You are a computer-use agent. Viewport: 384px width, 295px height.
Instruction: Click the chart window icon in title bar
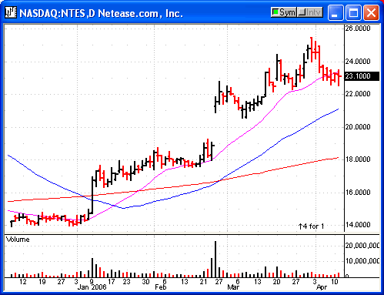(11, 12)
